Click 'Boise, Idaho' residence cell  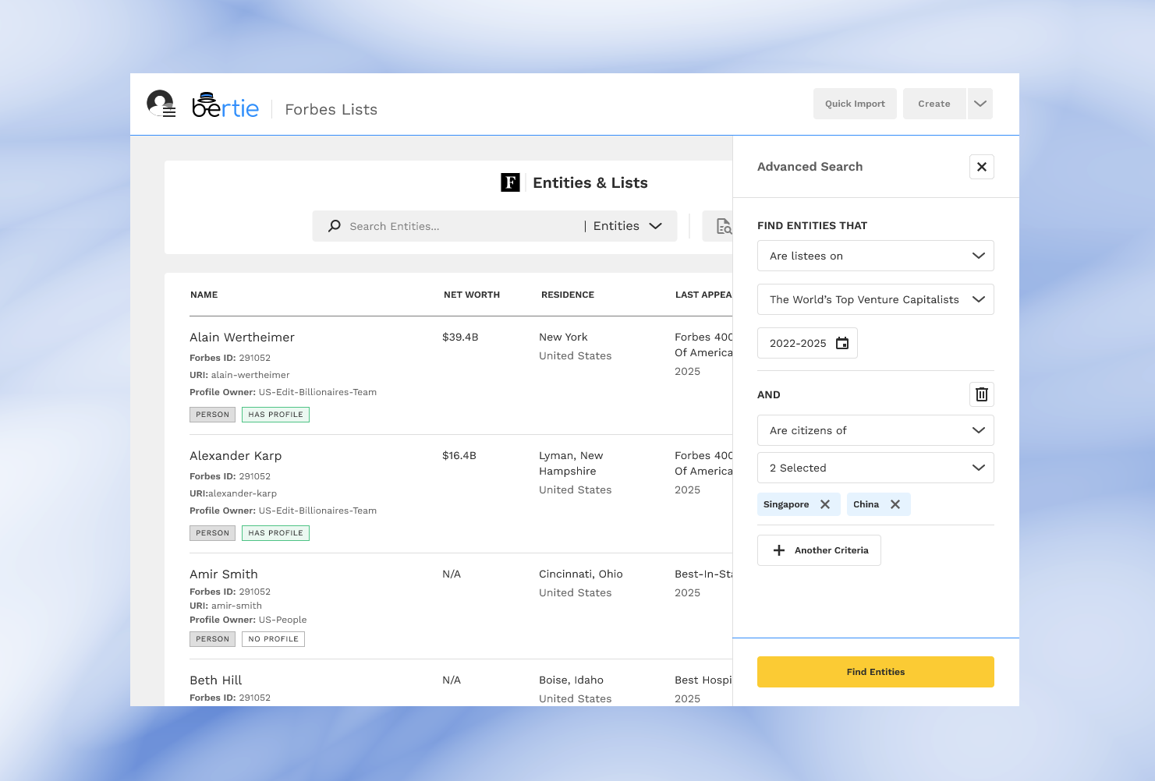coord(571,680)
